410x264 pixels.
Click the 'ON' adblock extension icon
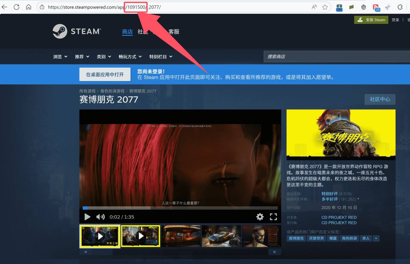pyautogui.click(x=339, y=6)
